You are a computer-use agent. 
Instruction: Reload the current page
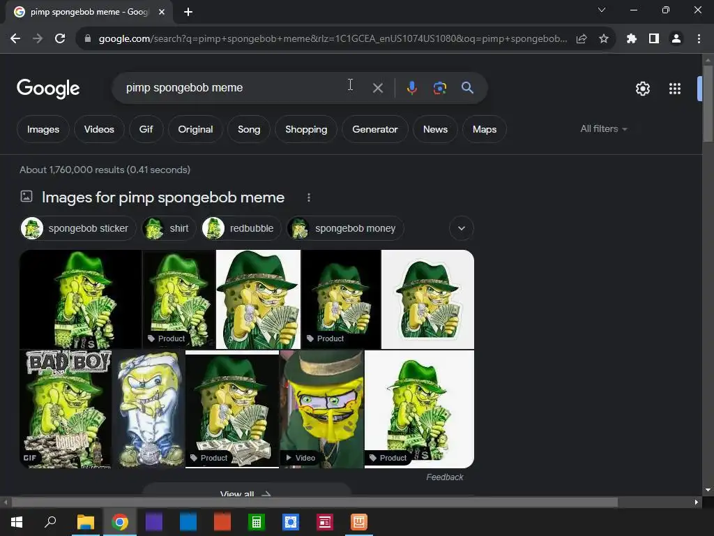(60, 39)
